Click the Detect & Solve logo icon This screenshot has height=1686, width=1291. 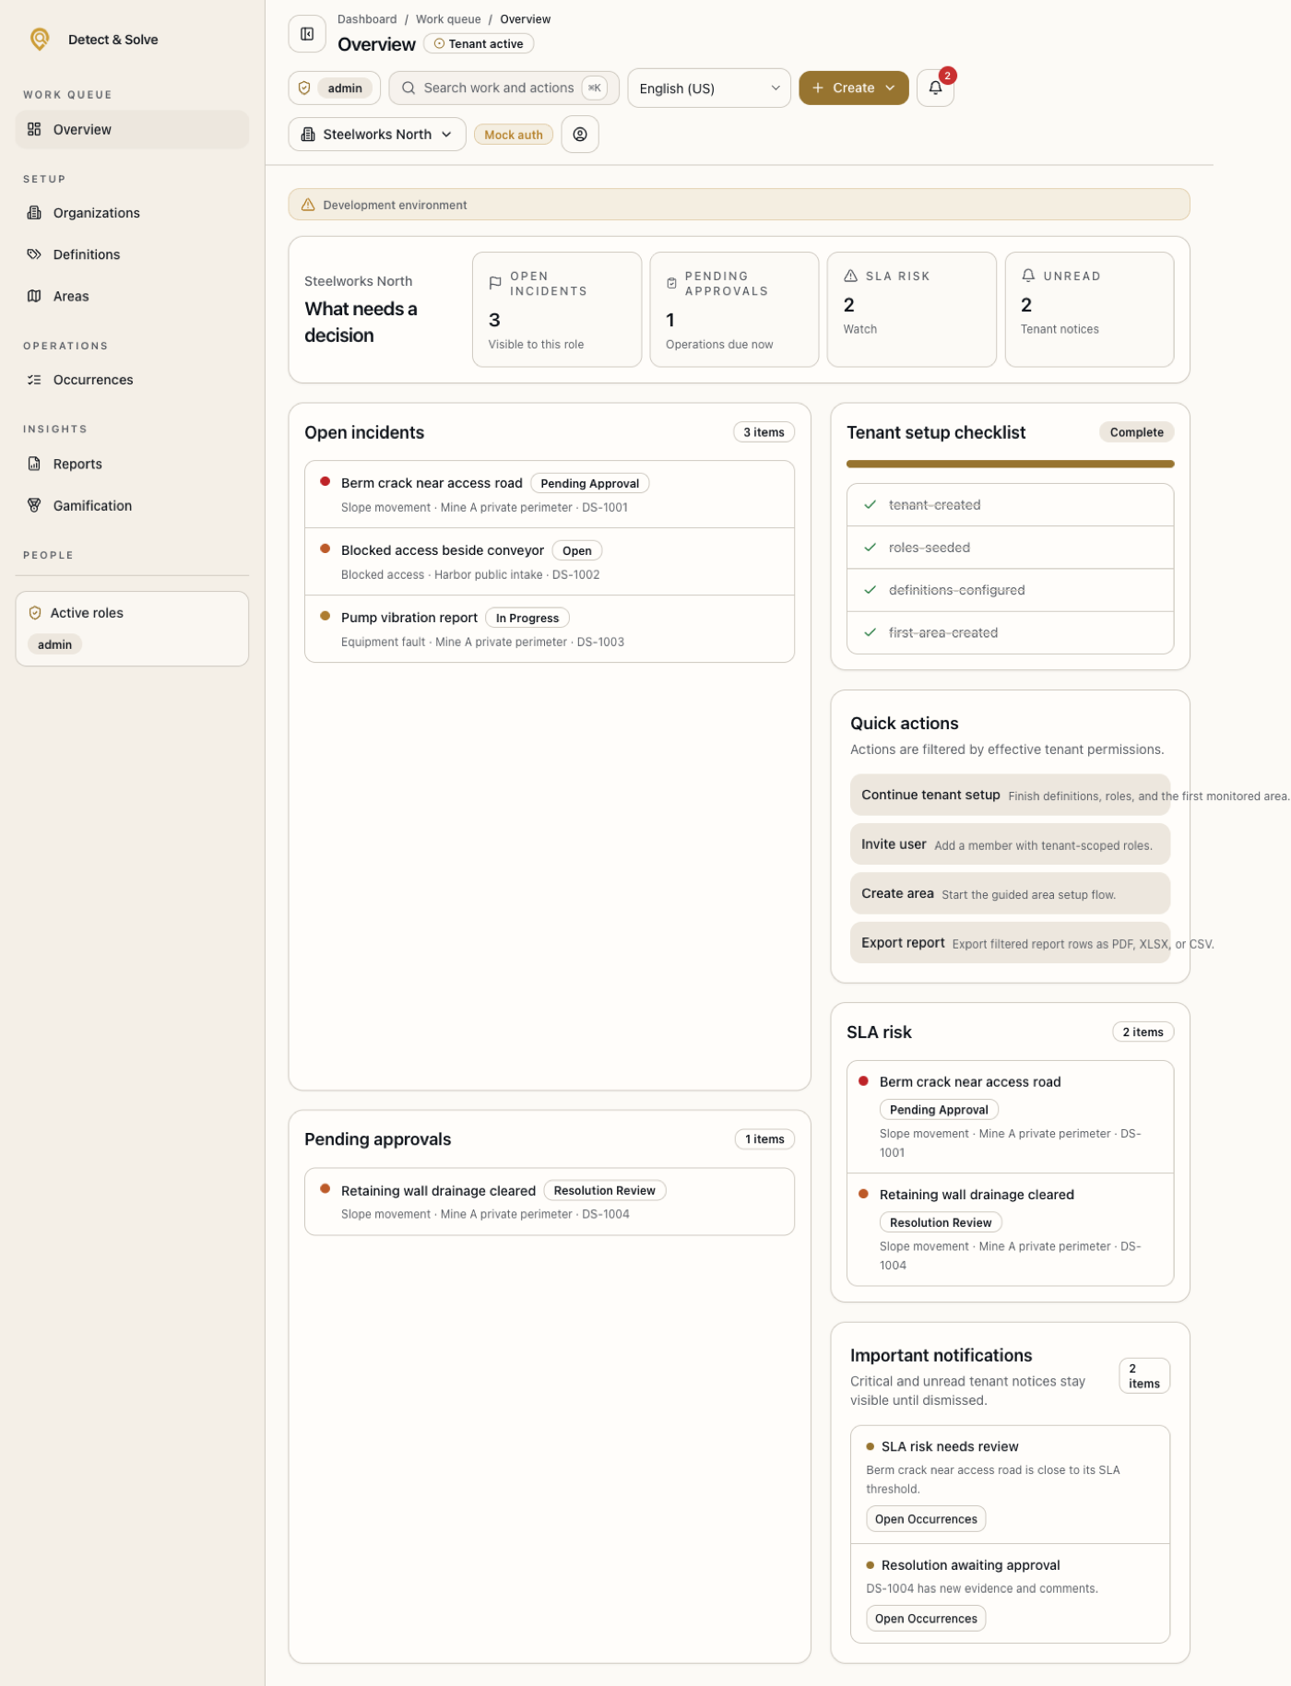pos(40,39)
